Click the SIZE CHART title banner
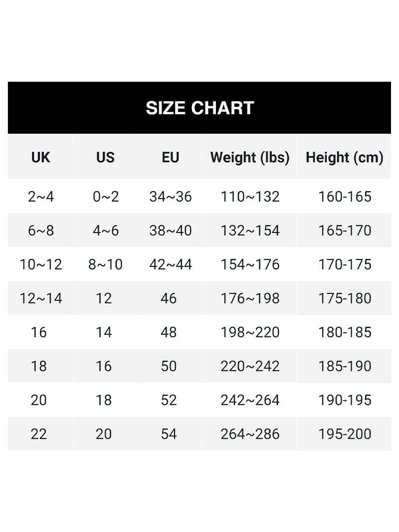 coord(199,108)
